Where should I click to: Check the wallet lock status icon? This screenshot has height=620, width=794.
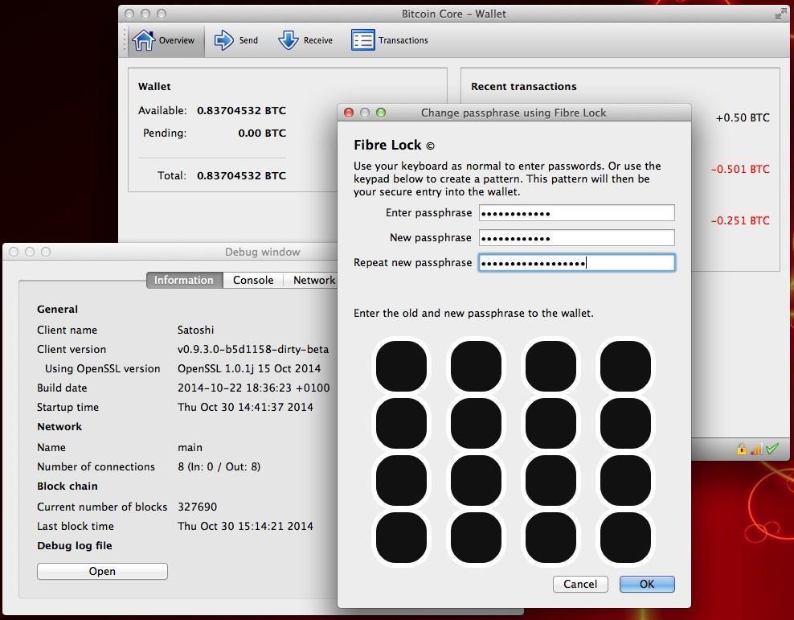pyautogui.click(x=741, y=449)
